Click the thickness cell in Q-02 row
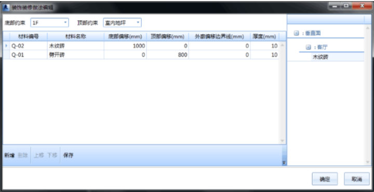The image size is (374, 192). click(x=264, y=46)
